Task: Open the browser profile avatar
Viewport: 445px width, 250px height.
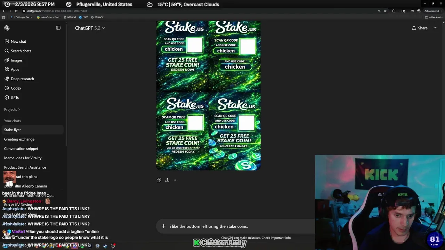Action: (419, 11)
